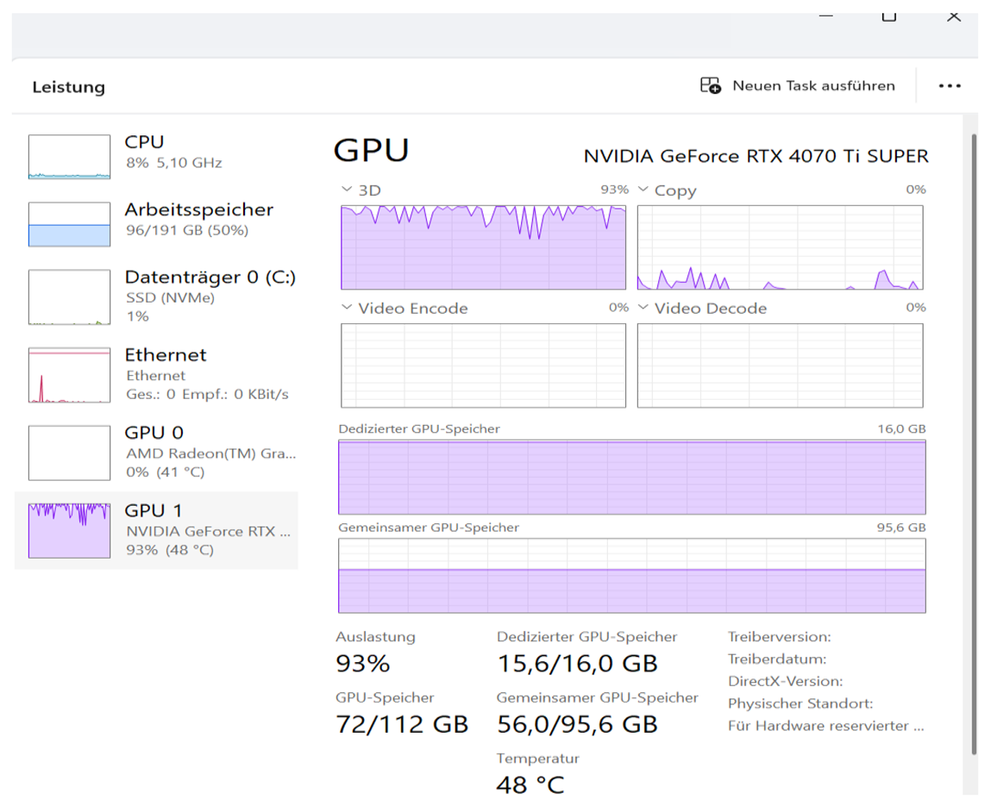Screen dimensions: 991x806
Task: Select the Ethernet activity graph thumbnail
Action: click(x=69, y=375)
